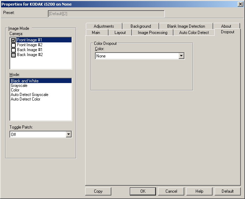Close the Properties dialog with X

coord(240,4)
